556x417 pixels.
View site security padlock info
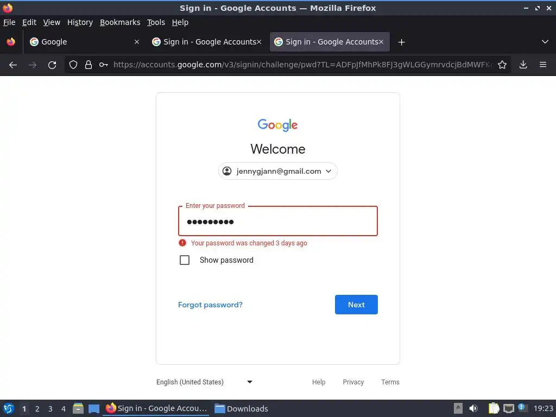tap(89, 65)
